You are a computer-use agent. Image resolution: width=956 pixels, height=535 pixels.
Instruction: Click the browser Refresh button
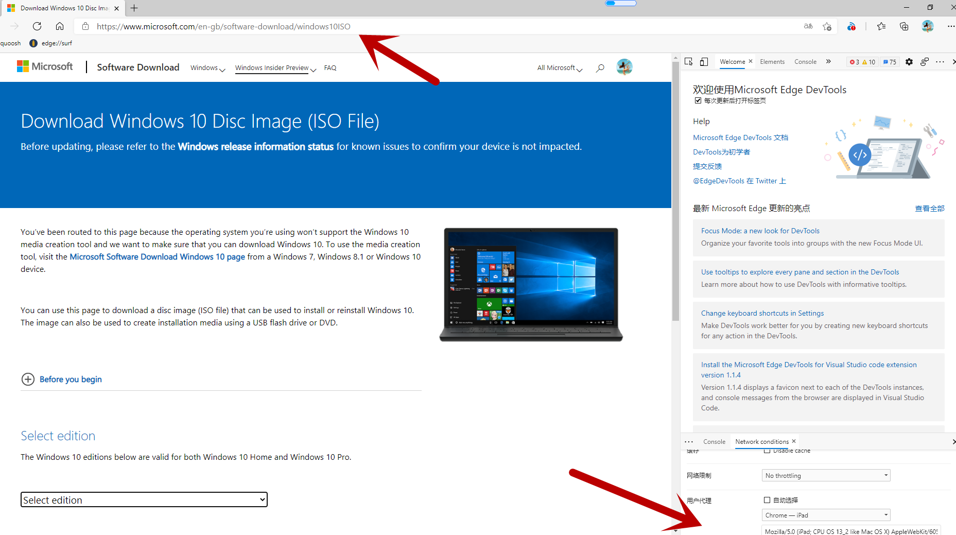tap(37, 26)
